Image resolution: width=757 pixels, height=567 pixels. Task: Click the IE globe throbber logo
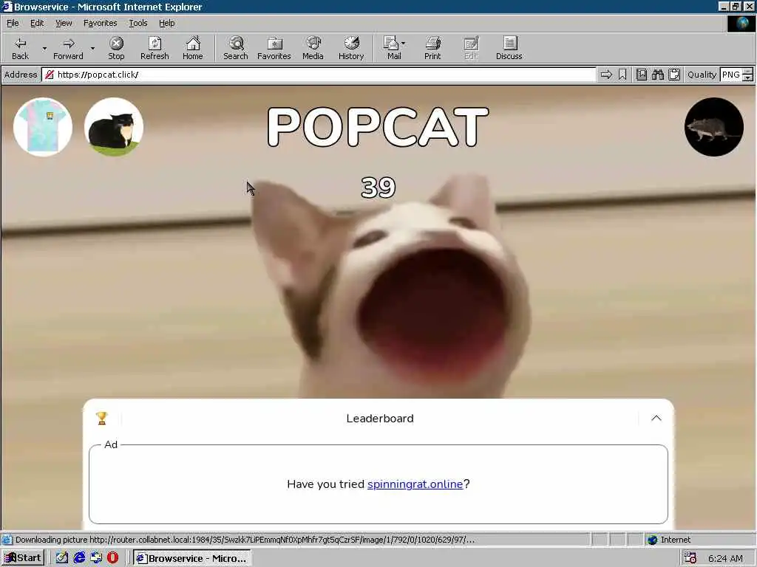[x=741, y=23]
